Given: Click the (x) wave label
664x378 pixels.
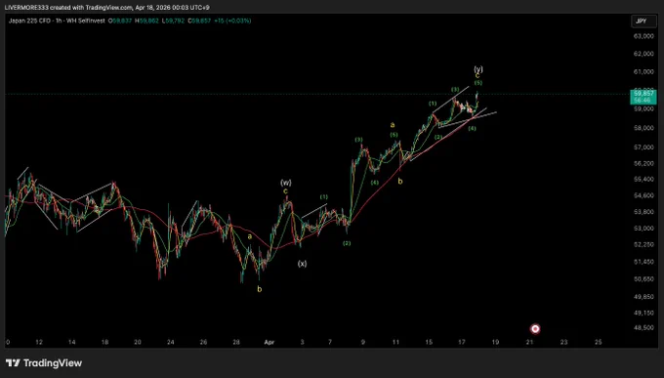Looking at the screenshot, I should (x=302, y=264).
